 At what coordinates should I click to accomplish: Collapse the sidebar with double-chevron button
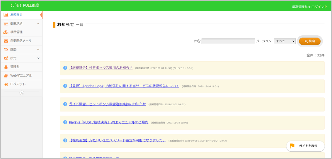tap(22, 93)
